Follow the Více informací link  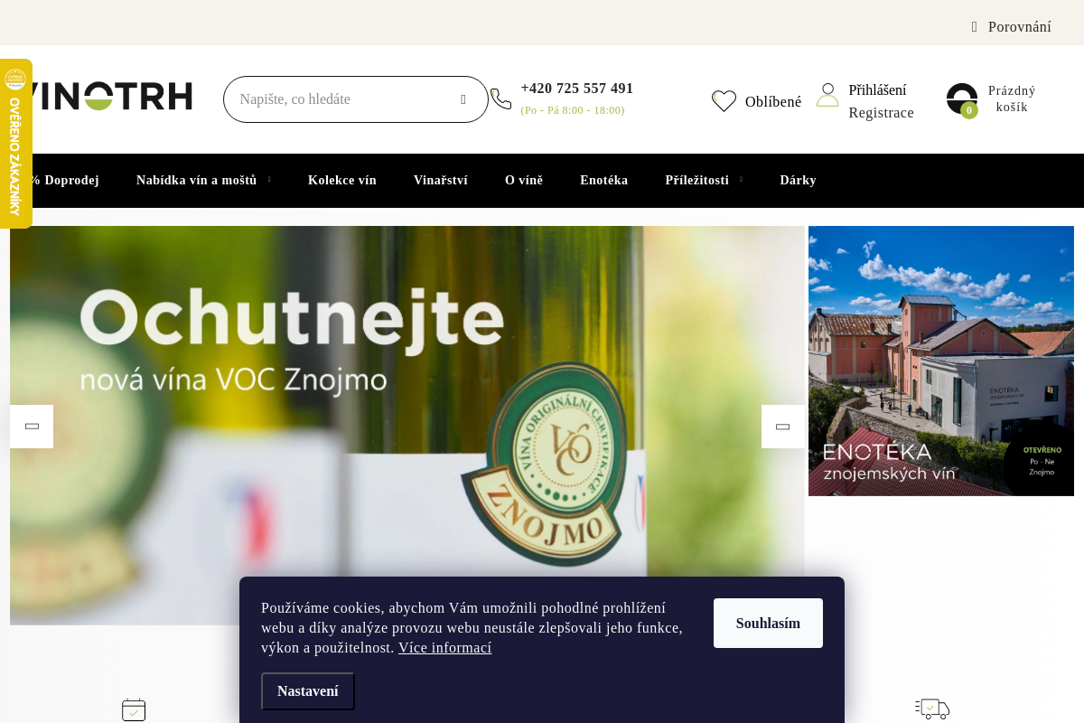[445, 648]
